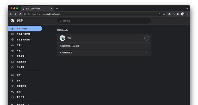The image size is (198, 105).
Task: Open site info icon beside Chromium label
Action: tap(25, 14)
